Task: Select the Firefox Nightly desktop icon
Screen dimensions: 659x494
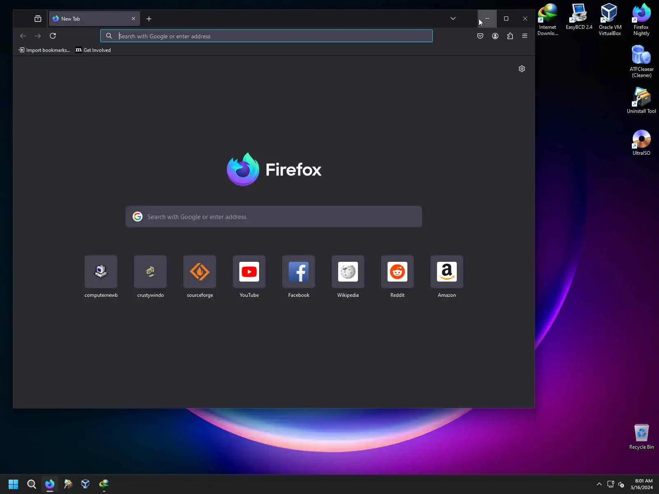Action: tap(641, 20)
